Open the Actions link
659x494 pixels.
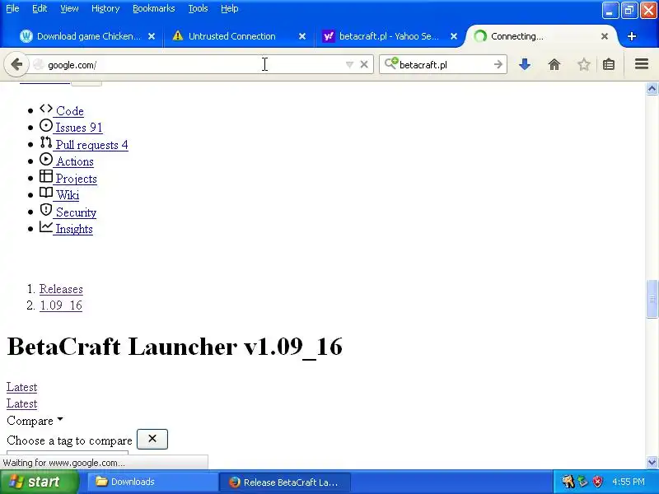click(x=75, y=161)
